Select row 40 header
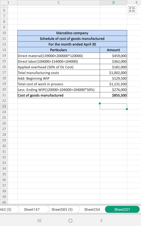This screenshot has height=226, width=141. pos(4,202)
